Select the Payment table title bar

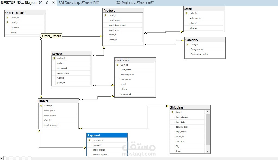[107, 135]
